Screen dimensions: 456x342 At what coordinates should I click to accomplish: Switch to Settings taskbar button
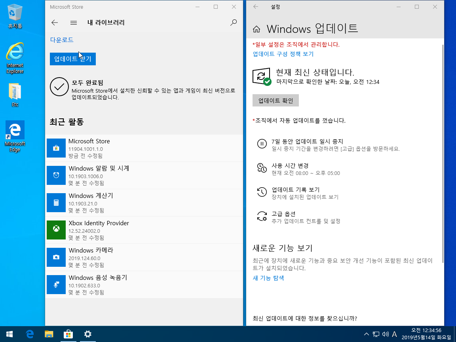point(87,334)
